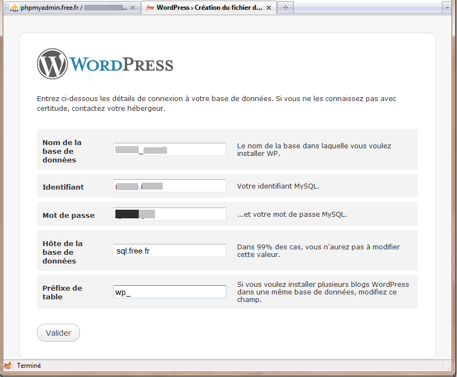
Task: Click the Préfixe de table label
Action: [x=63, y=292]
